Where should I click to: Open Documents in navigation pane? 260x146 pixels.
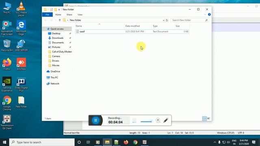point(58,43)
